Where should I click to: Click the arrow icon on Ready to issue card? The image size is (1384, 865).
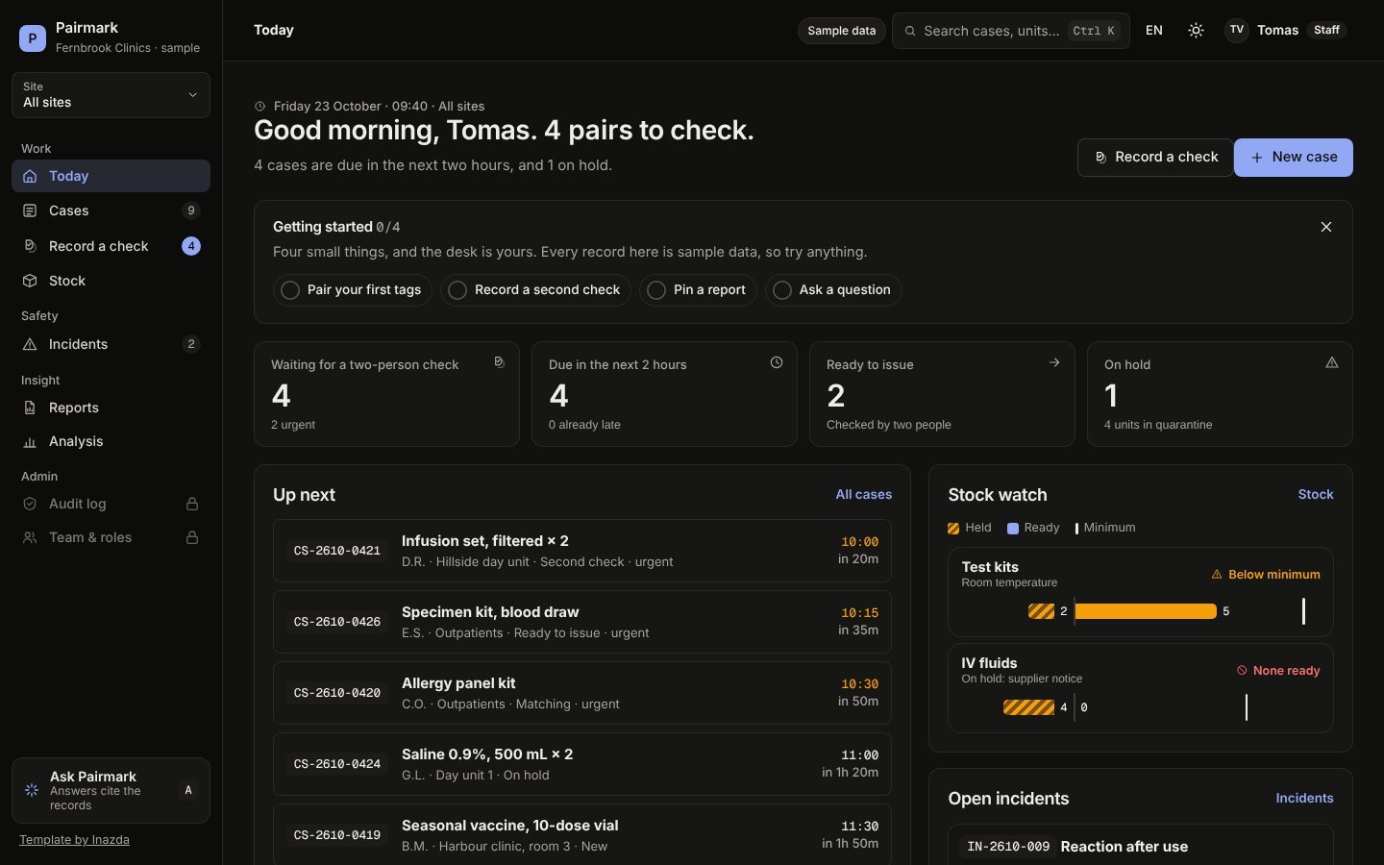pos(1054,362)
